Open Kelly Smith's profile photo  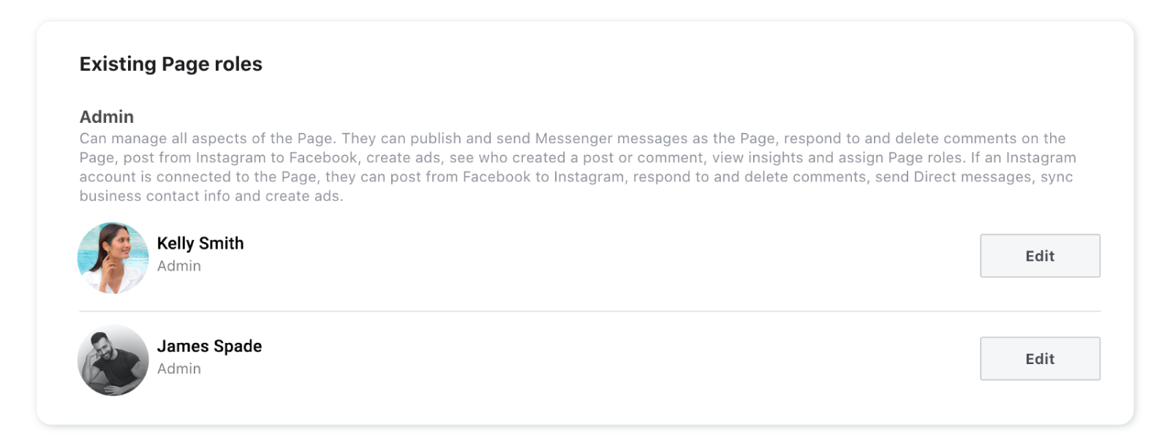pyautogui.click(x=113, y=258)
